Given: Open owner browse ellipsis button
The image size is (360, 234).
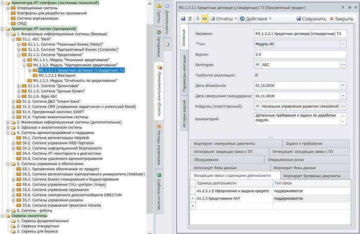Looking at the screenshot, I should [343, 105].
